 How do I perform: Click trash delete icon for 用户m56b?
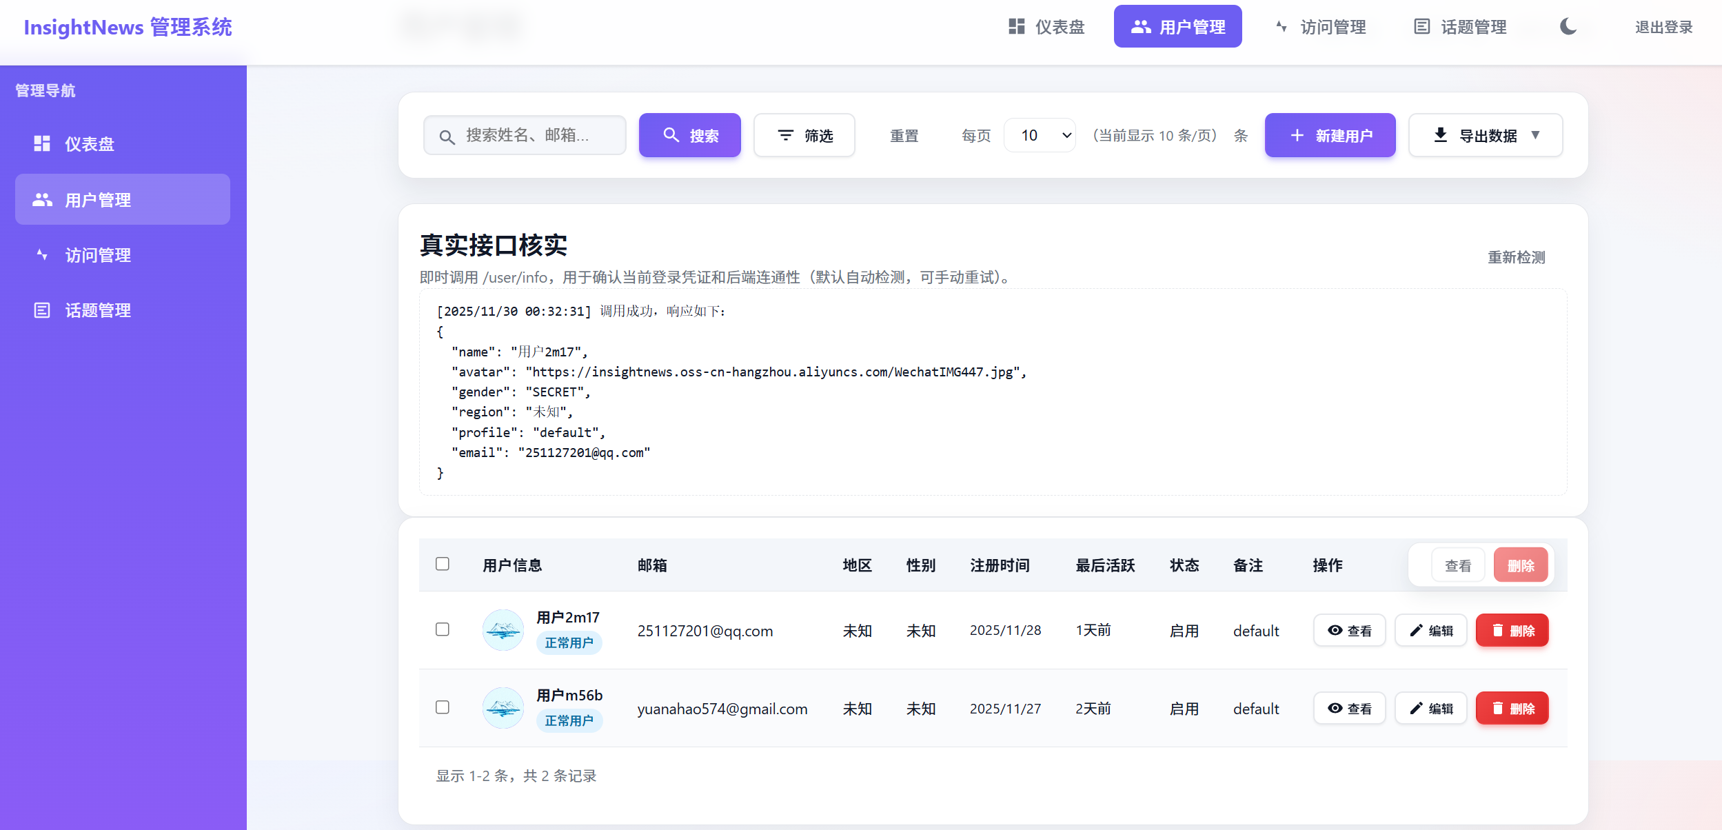1497,708
